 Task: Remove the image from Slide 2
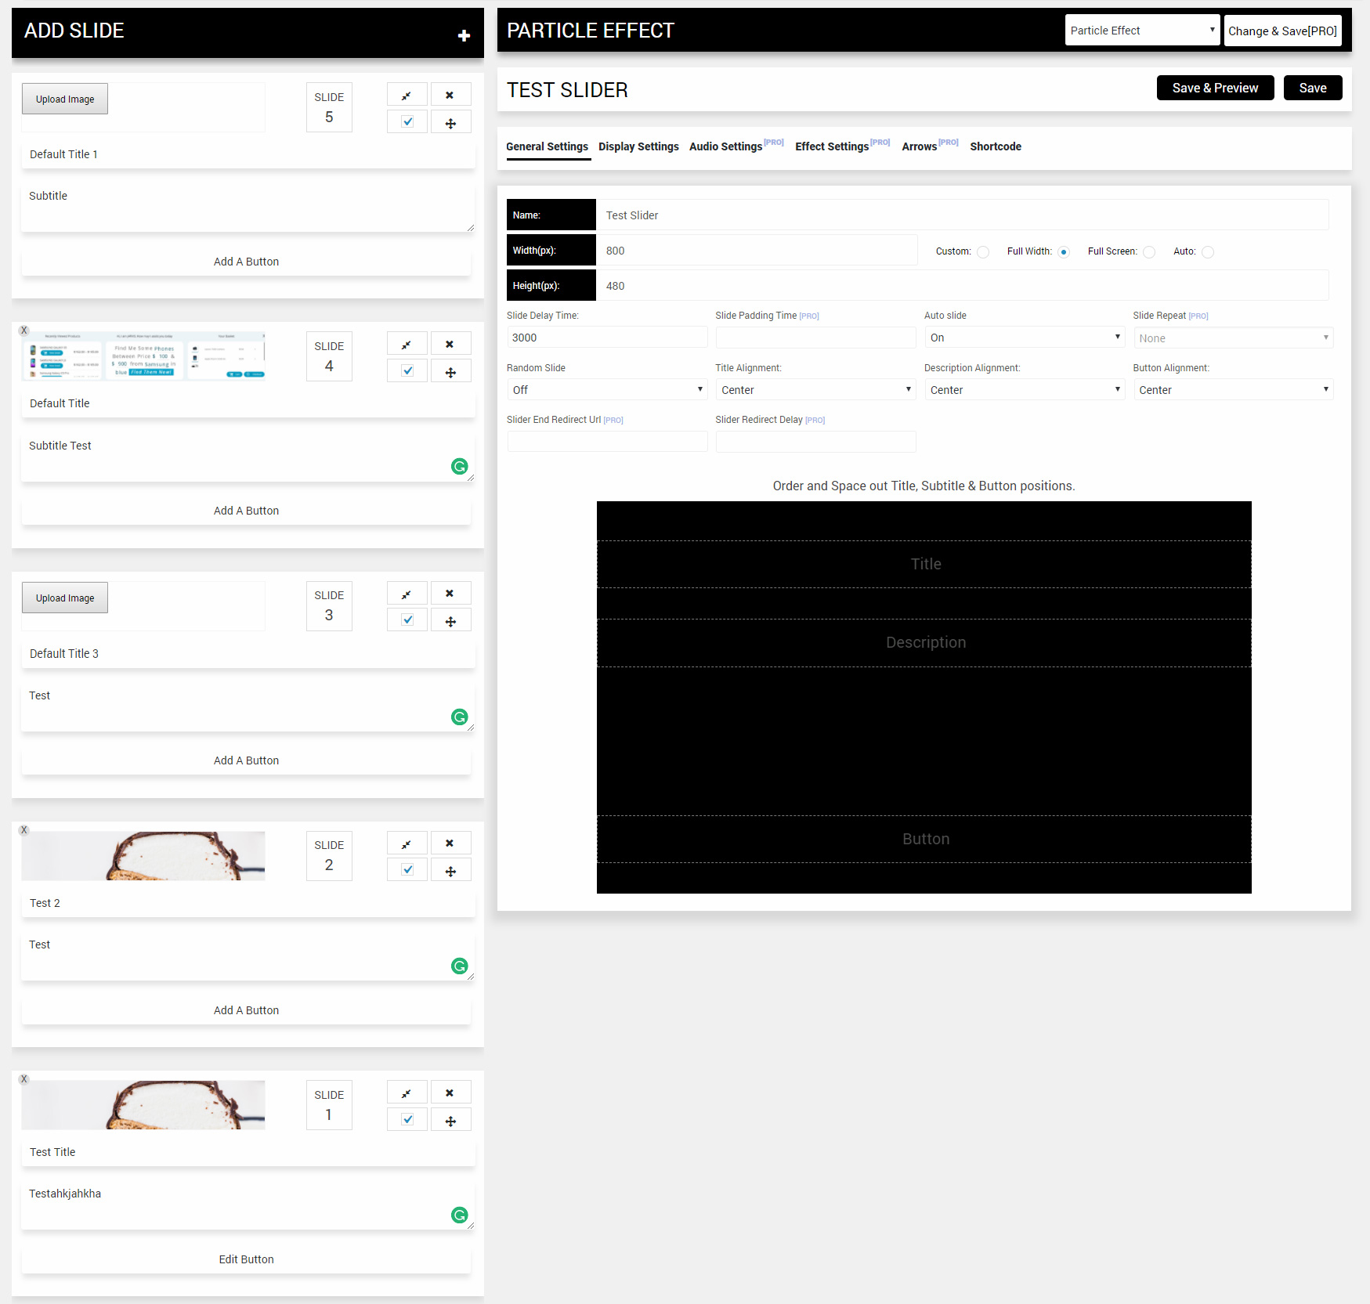click(24, 830)
